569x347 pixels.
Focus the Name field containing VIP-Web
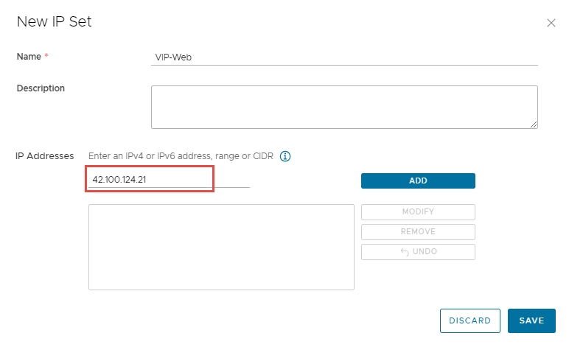[x=343, y=57]
